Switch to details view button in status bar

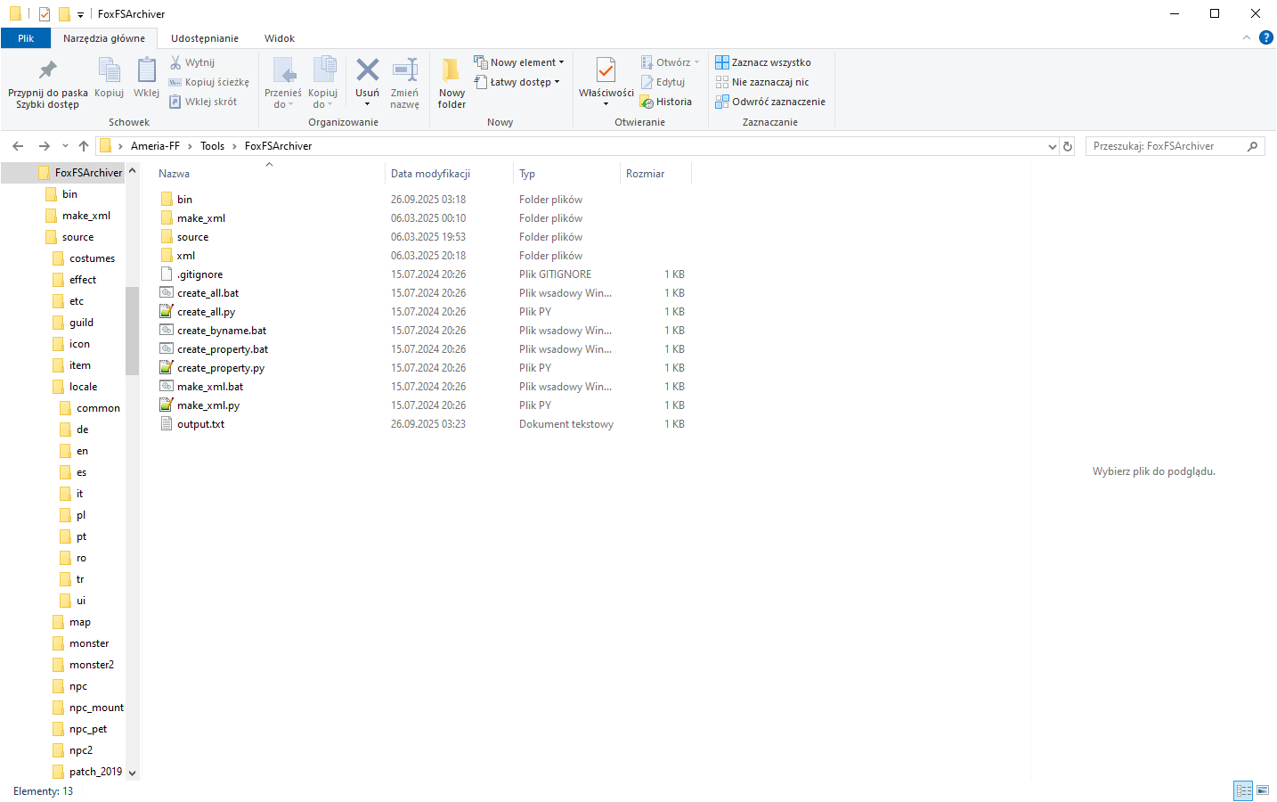click(x=1243, y=790)
